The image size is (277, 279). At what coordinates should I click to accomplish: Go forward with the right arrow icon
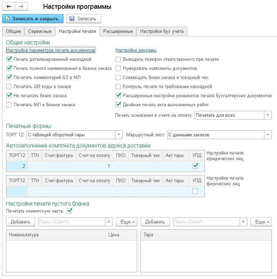(21, 7)
